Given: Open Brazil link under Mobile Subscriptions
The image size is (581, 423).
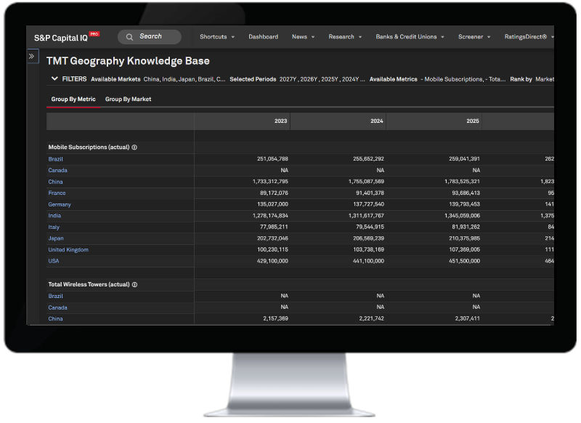Looking at the screenshot, I should (56, 159).
